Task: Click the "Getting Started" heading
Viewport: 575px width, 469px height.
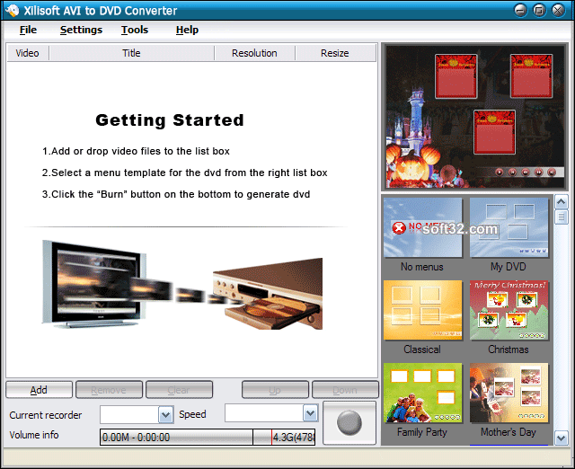Action: (170, 120)
